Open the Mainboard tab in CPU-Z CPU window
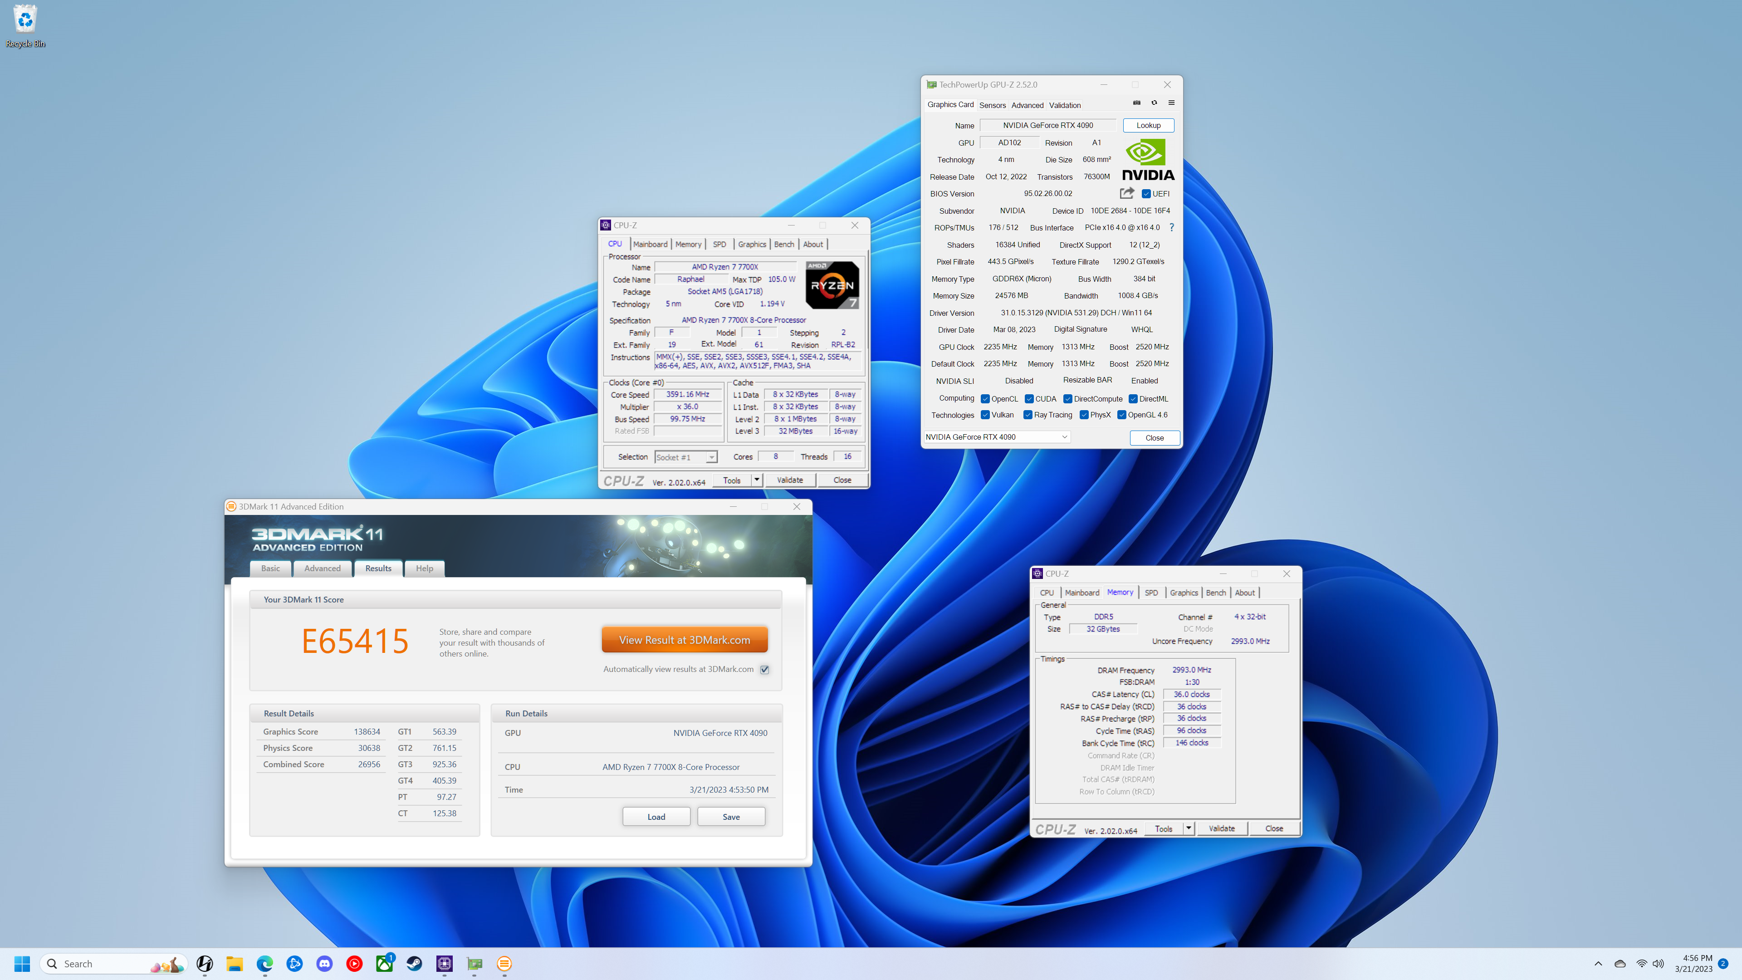The width and height of the screenshot is (1742, 980). tap(650, 244)
